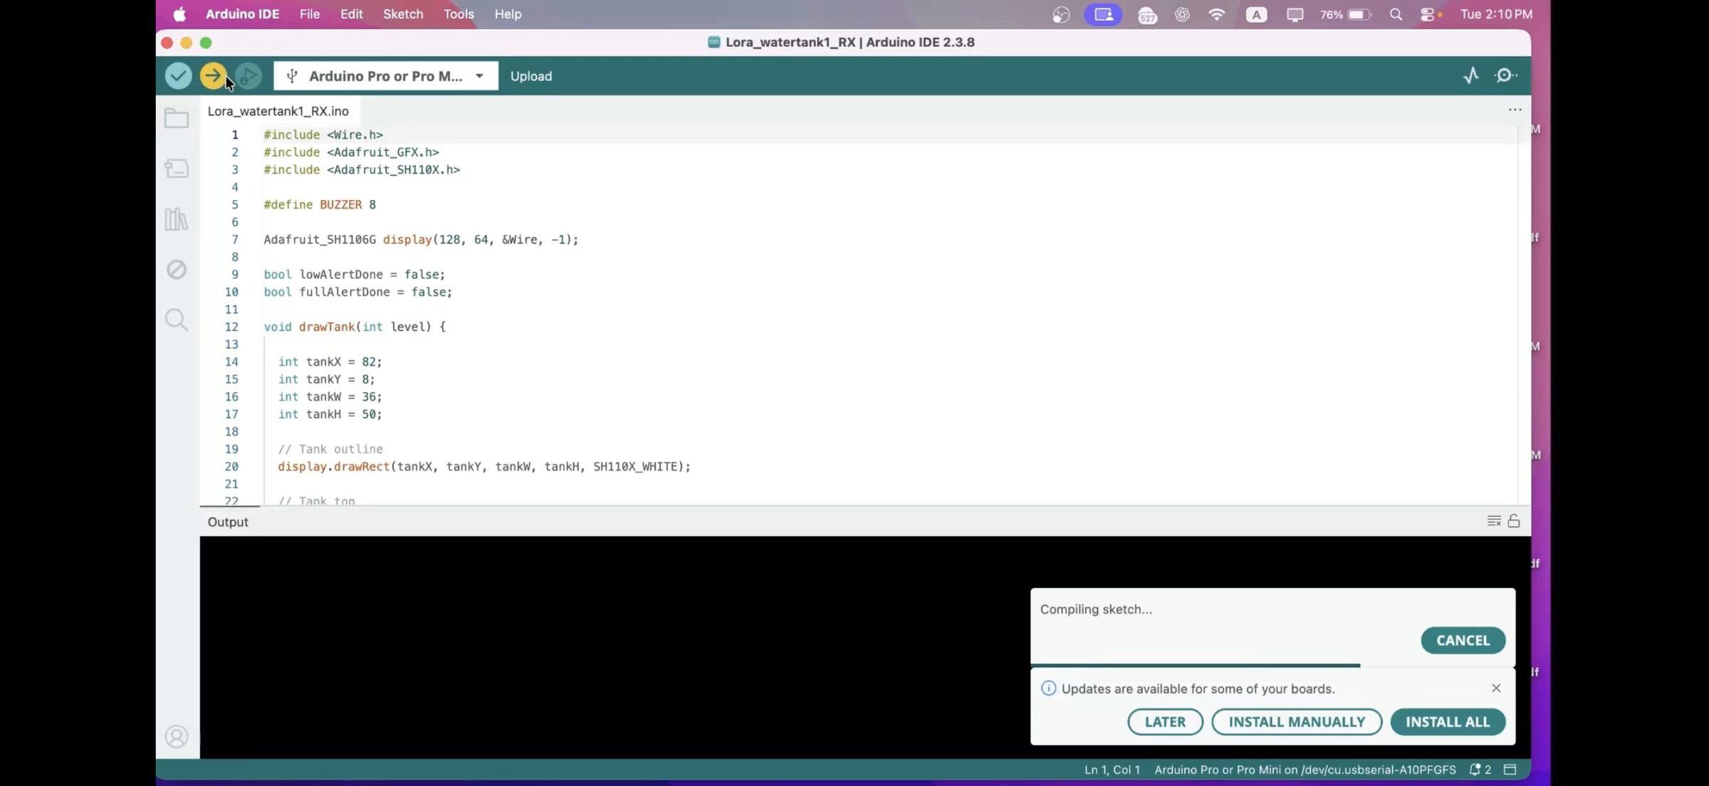1709x786 pixels.
Task: Open the Arduino IDE application menu
Action: coord(242,14)
